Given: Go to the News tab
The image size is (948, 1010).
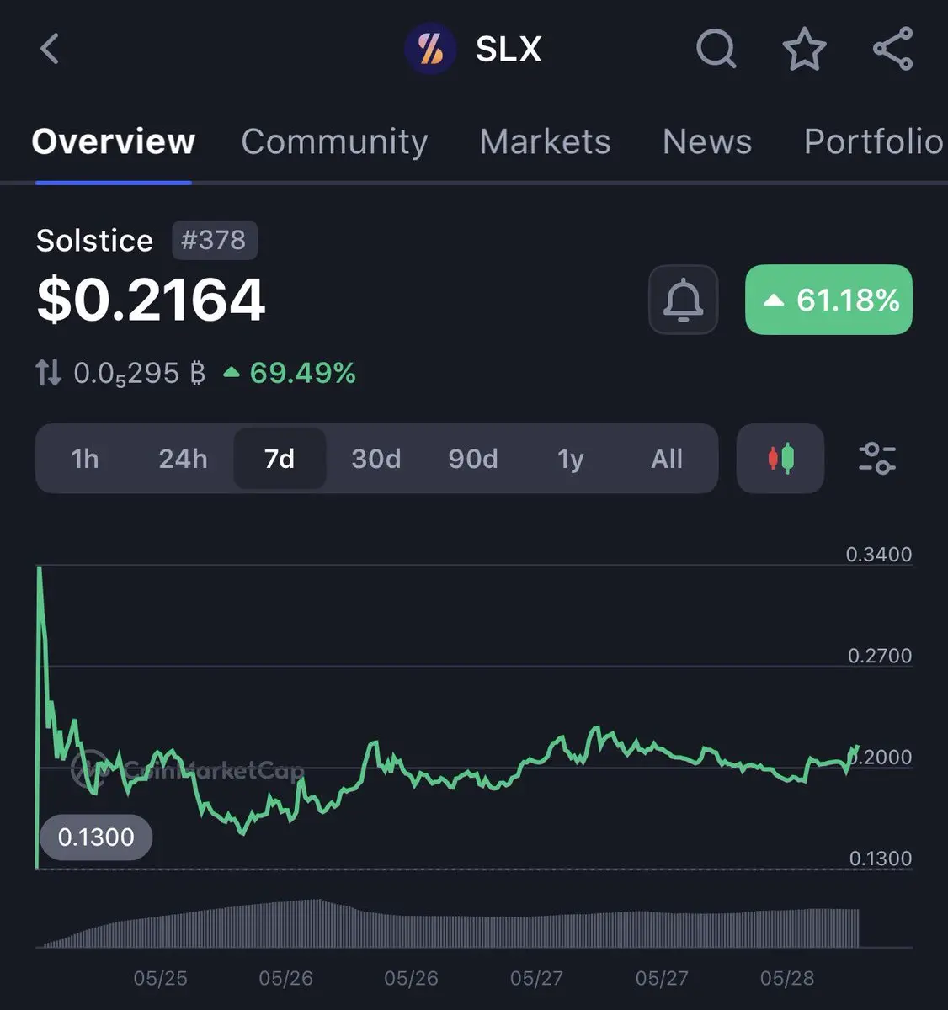Looking at the screenshot, I should (x=707, y=141).
